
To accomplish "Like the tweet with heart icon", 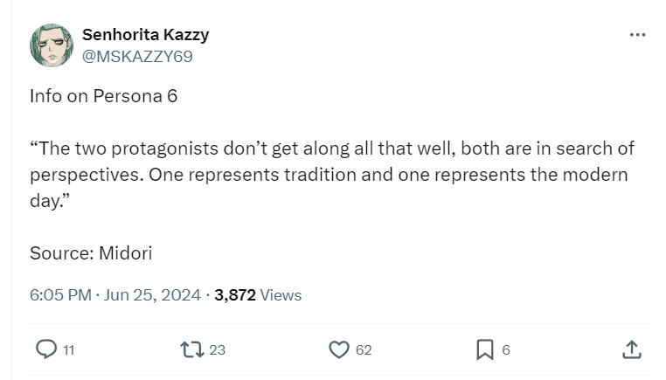I will [339, 349].
